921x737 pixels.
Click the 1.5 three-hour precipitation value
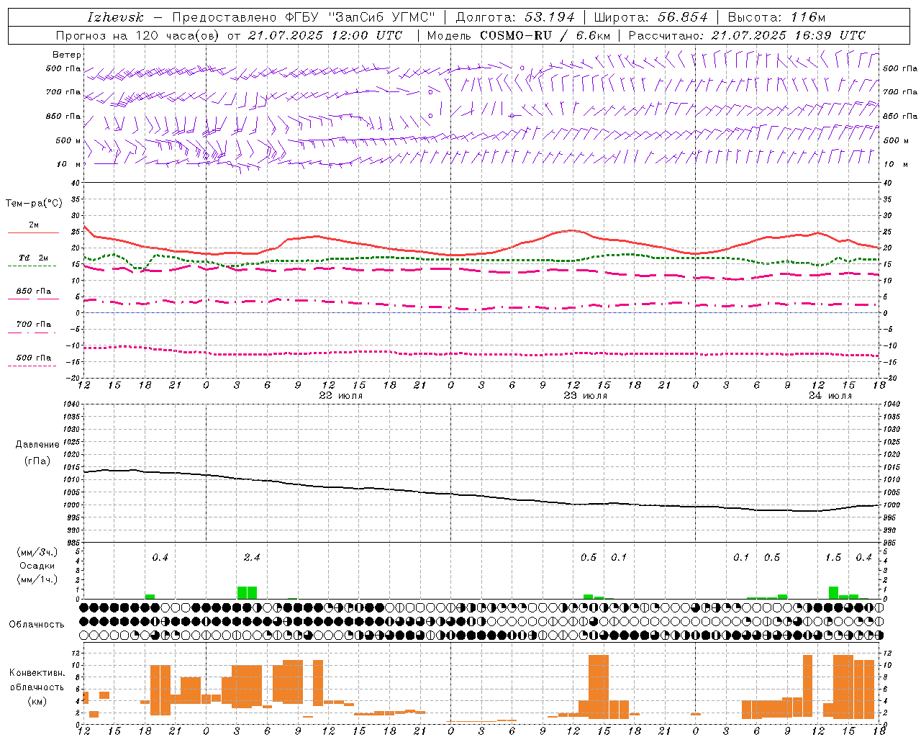[833, 557]
